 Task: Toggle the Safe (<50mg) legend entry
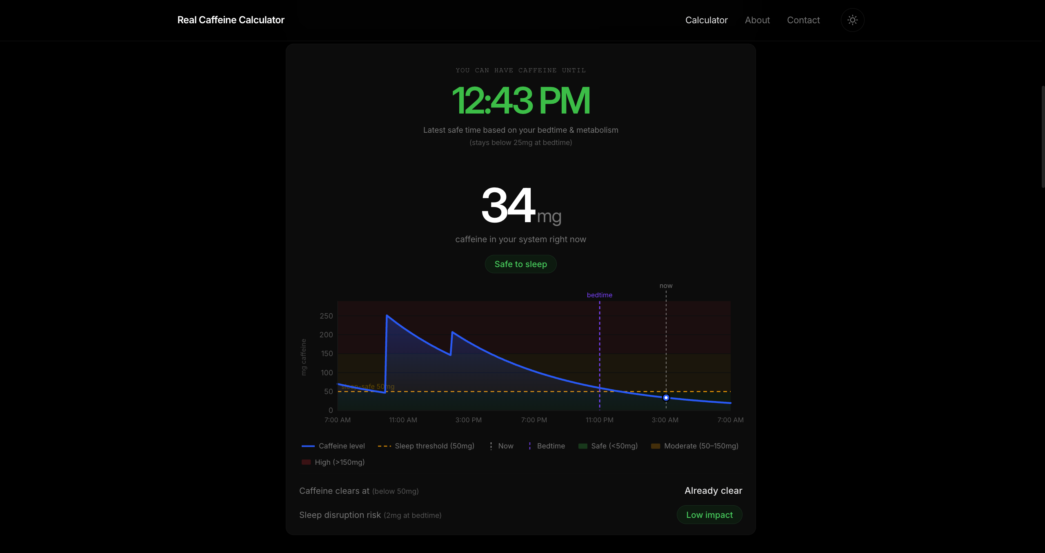point(608,446)
